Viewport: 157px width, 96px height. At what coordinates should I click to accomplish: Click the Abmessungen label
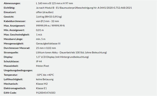pyautogui.click(x=12, y=3)
